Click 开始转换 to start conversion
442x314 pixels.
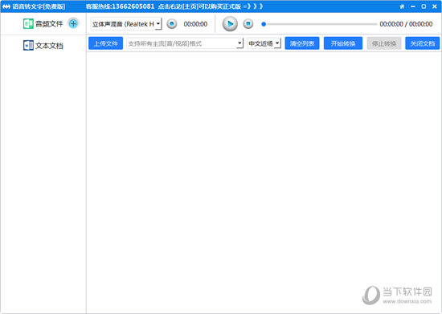[343, 43]
